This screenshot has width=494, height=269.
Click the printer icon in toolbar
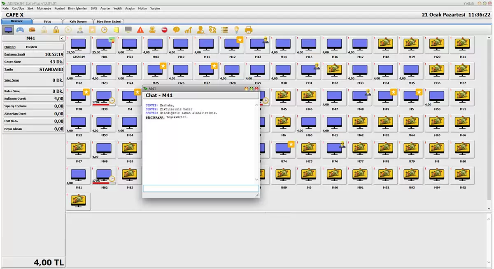249,30
